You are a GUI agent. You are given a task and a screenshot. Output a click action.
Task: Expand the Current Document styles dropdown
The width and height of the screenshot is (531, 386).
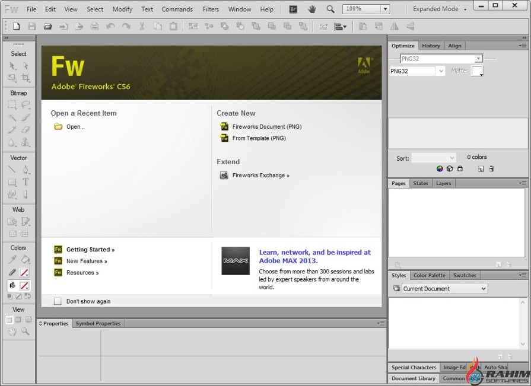click(444, 289)
